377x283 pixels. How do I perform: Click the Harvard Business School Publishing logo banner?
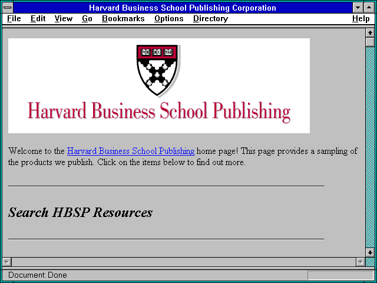(159, 85)
